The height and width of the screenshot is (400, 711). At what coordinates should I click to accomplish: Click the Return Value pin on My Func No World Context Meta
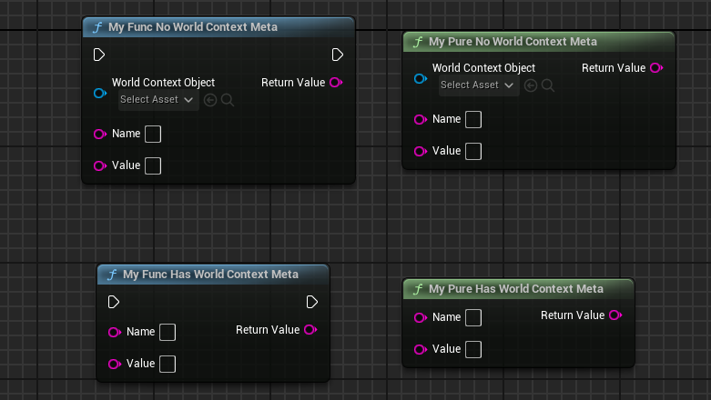tap(336, 83)
